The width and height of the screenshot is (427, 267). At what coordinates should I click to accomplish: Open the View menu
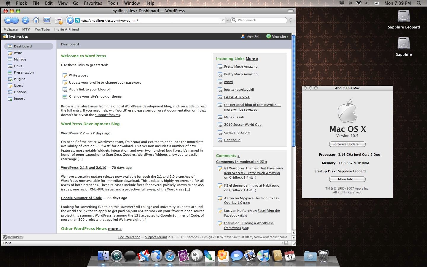coord(63,3)
